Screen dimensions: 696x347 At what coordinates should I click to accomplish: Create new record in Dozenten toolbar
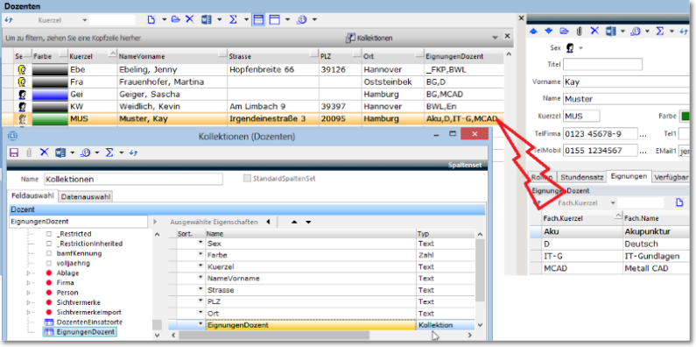point(151,19)
